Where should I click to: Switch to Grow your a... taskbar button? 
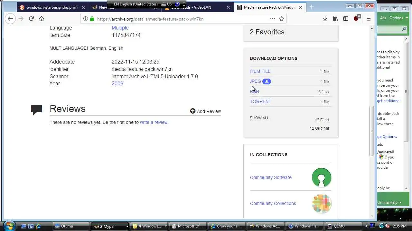[227, 226]
